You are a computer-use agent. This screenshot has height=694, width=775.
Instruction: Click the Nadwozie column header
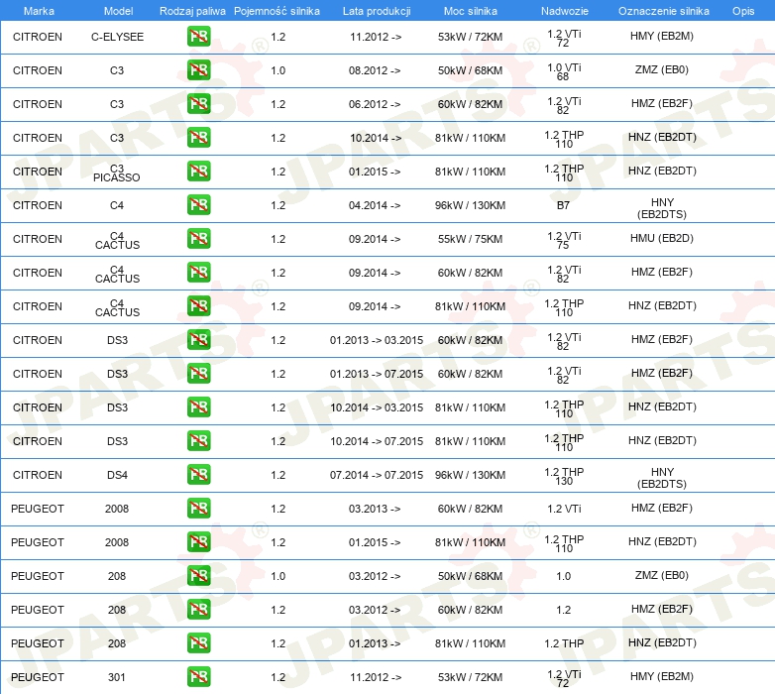[x=565, y=11]
